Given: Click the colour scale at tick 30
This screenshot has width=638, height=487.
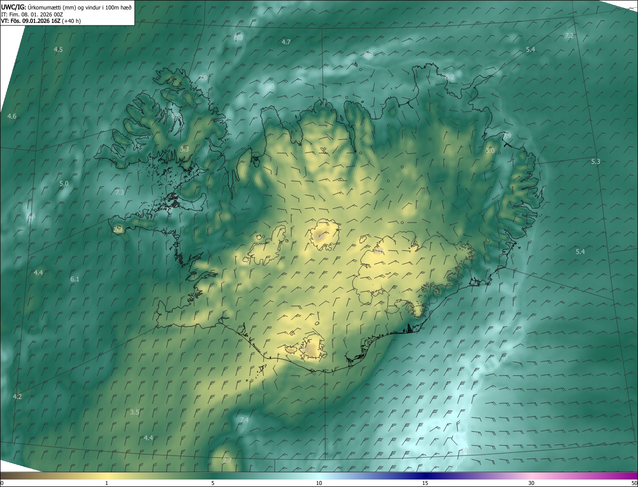Looking at the screenshot, I should (x=531, y=483).
